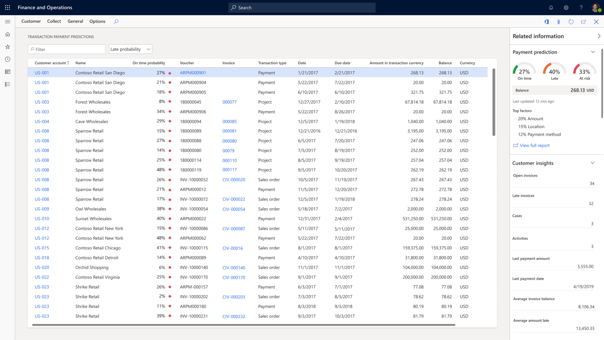This screenshot has width=604, height=340.
Task: Open Recent clock icon in the sidebar
Action: [x=8, y=59]
